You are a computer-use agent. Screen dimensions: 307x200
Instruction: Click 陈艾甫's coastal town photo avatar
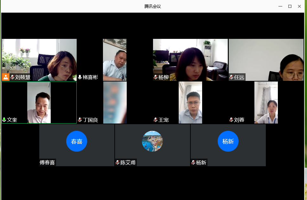coord(152,141)
